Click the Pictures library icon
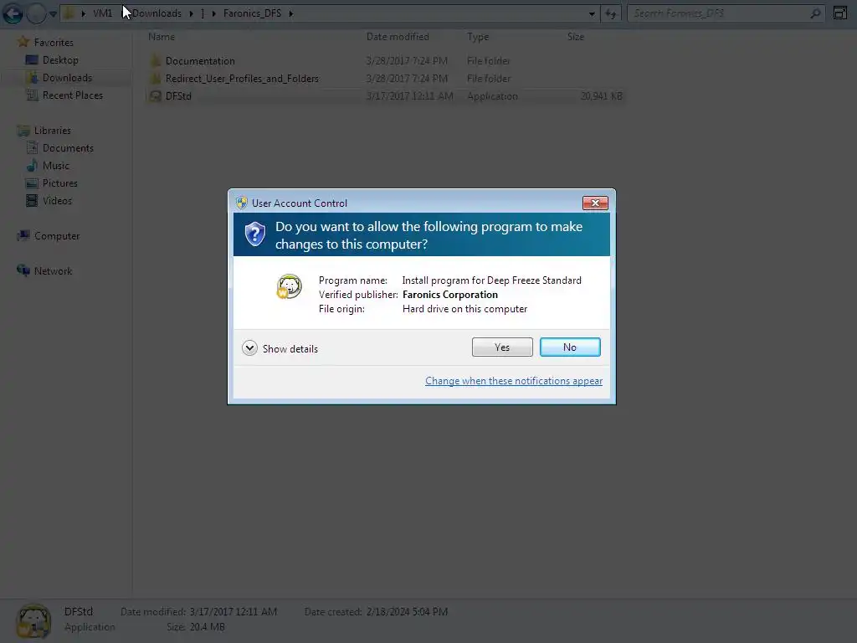857x643 pixels. pyautogui.click(x=33, y=183)
